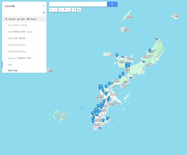187x155 pixels.
Task: Click the Kitanakagusuku label
Action: (114, 104)
